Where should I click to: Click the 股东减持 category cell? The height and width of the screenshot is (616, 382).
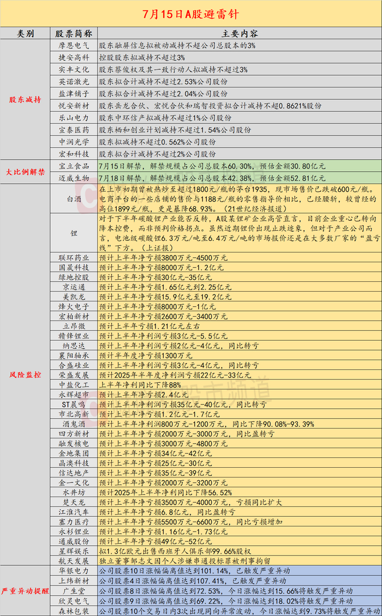tap(25, 100)
